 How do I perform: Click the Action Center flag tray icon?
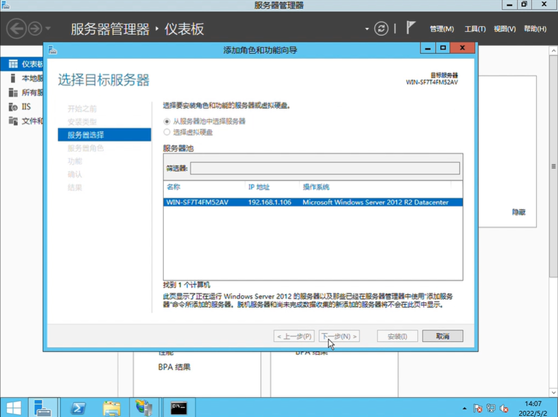click(477, 408)
